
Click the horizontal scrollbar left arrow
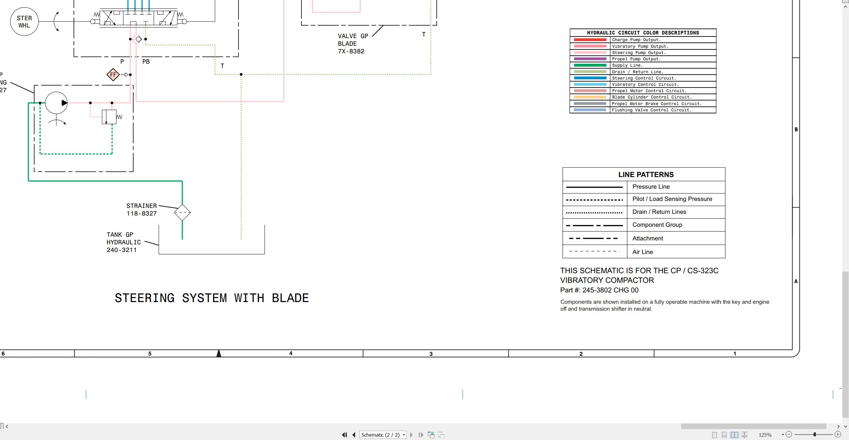pyautogui.click(x=7, y=426)
